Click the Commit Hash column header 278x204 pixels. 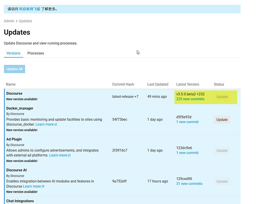tap(123, 84)
